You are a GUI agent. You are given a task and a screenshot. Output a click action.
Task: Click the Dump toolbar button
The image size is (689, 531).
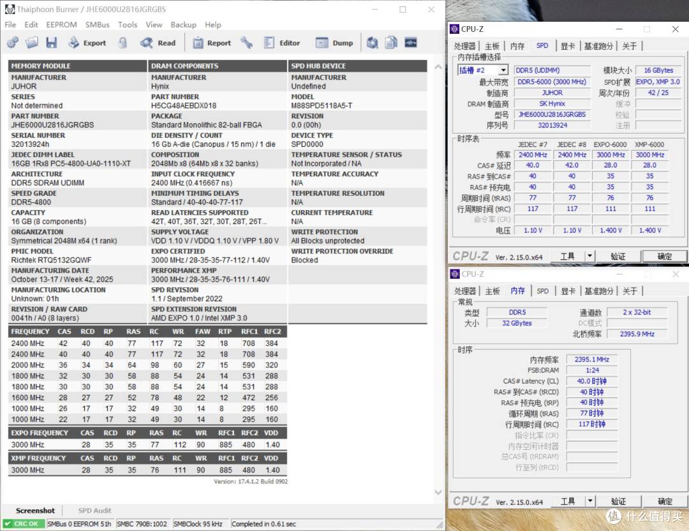[x=334, y=43]
